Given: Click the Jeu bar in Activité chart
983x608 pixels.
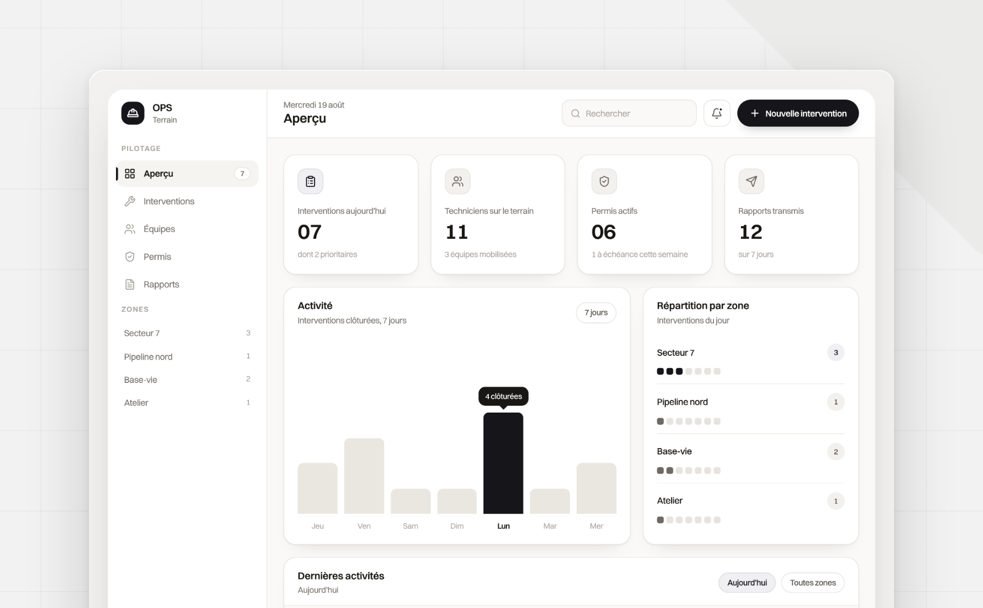Looking at the screenshot, I should (x=317, y=488).
